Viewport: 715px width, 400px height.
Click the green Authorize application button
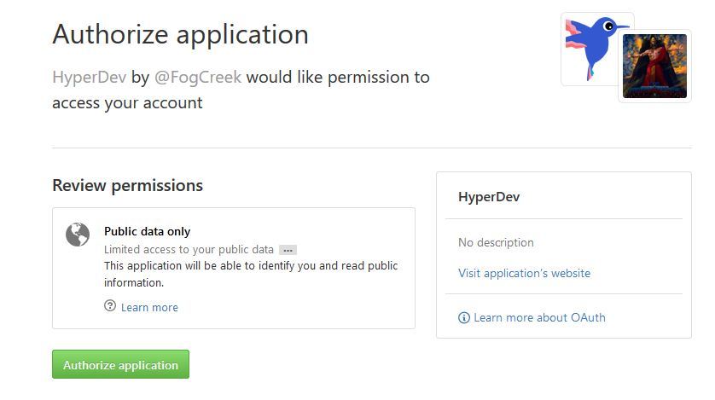[120, 364]
